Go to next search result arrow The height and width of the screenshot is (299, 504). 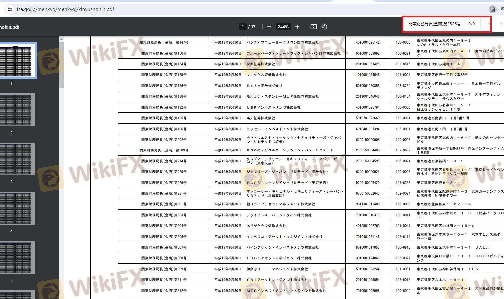point(501,24)
